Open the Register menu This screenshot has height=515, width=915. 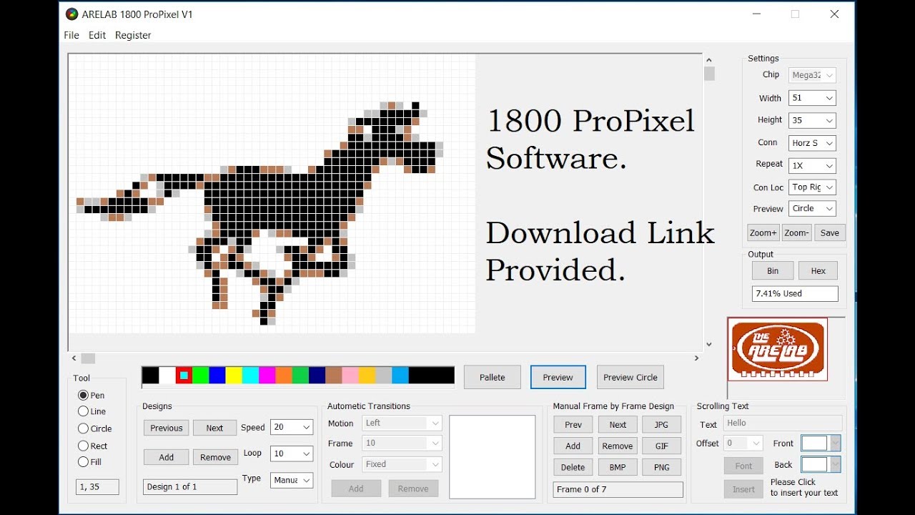pos(133,35)
